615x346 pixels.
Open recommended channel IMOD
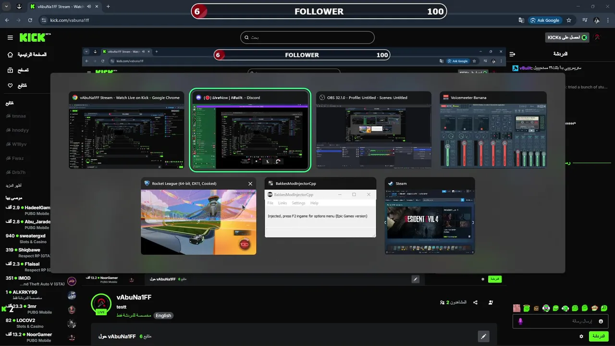point(41,281)
